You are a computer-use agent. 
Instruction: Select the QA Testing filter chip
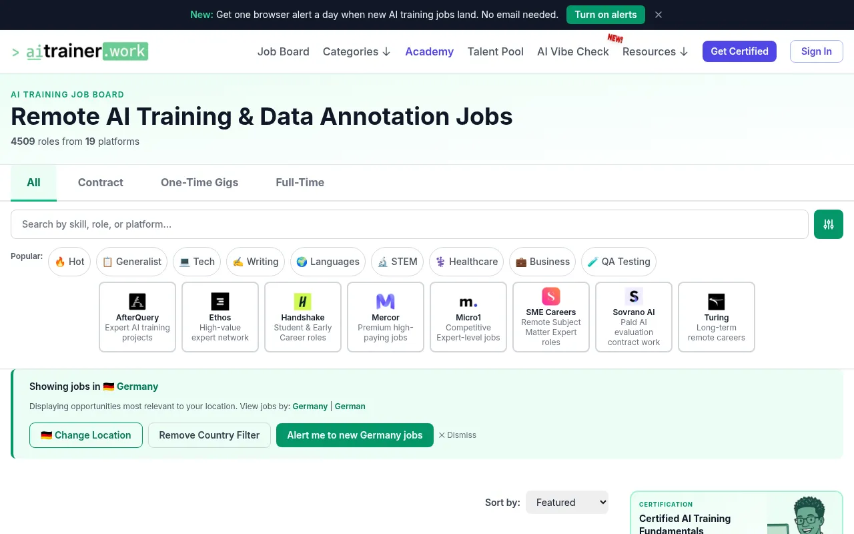[618, 262]
